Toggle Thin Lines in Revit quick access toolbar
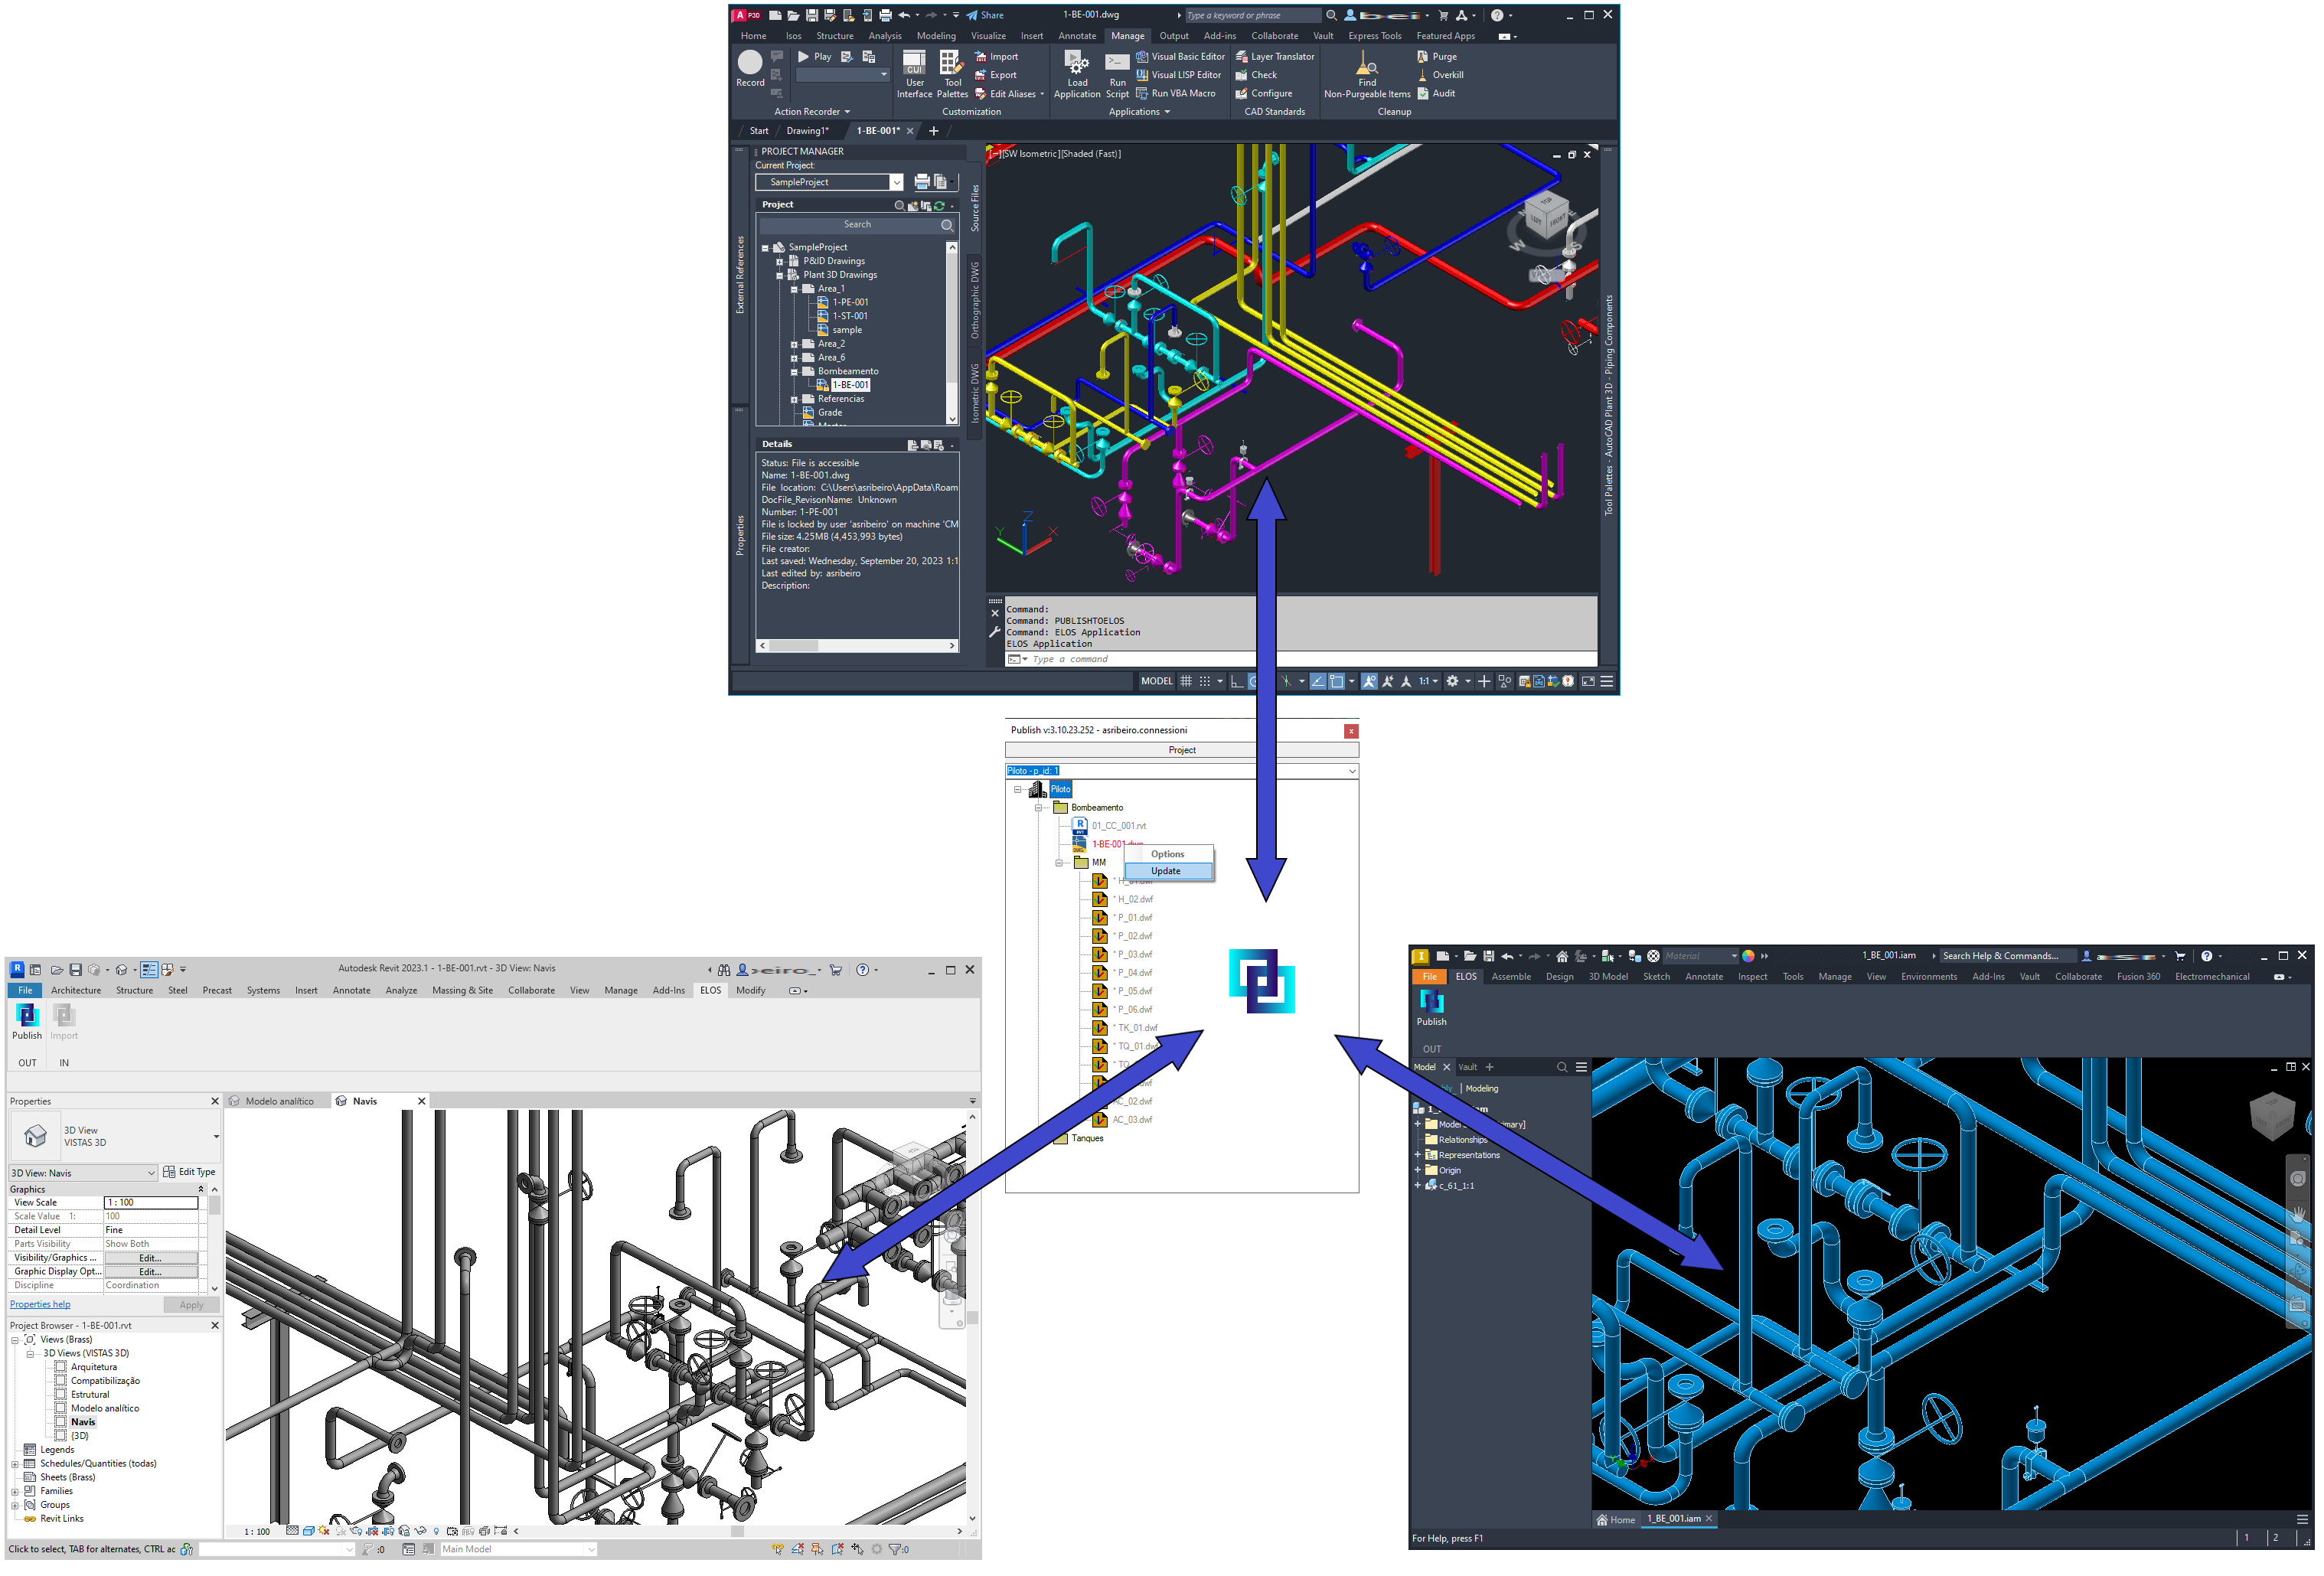2324x1576 pixels. (x=148, y=970)
